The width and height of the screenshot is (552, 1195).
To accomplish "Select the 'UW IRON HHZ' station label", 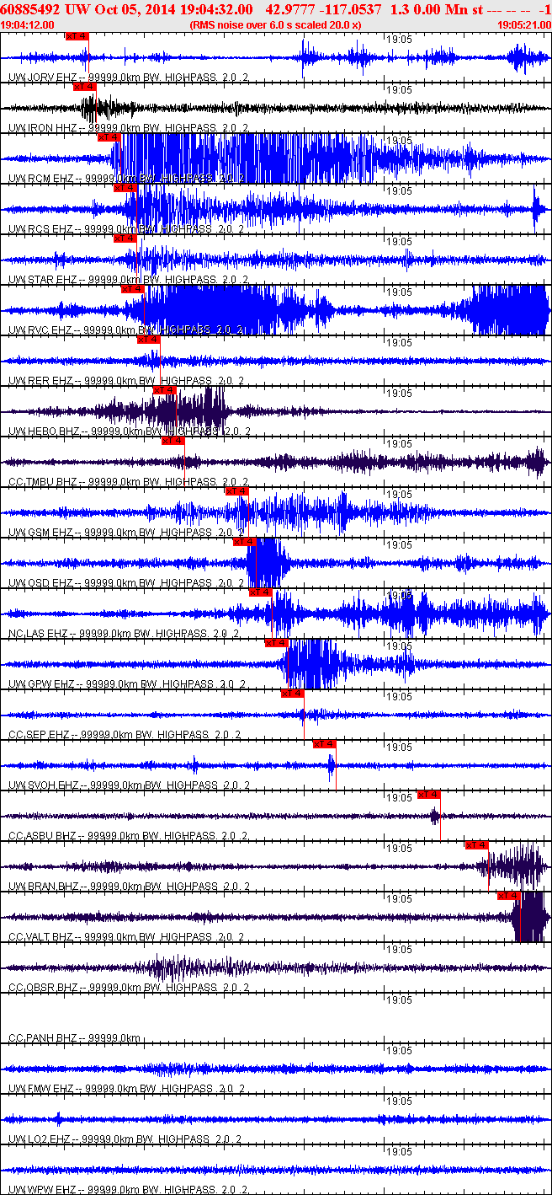I will coord(42,128).
